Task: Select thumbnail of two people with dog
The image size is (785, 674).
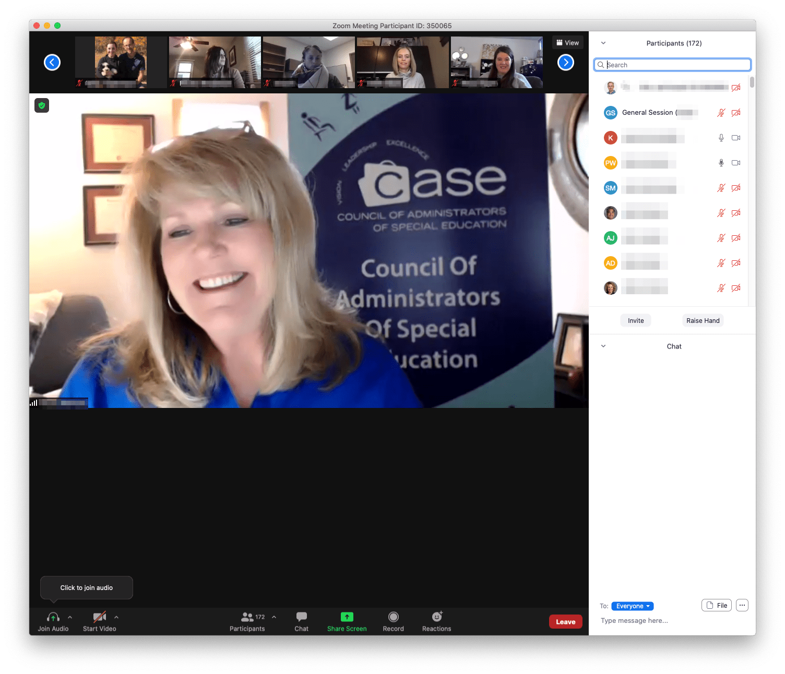Action: click(x=121, y=62)
